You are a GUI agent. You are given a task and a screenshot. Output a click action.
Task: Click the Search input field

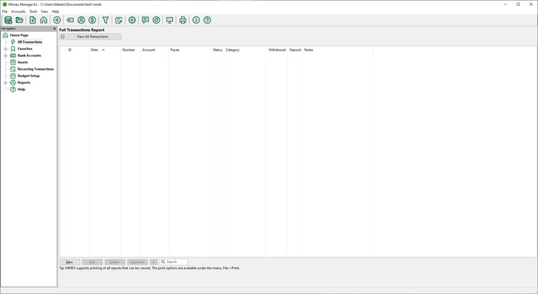(174, 262)
